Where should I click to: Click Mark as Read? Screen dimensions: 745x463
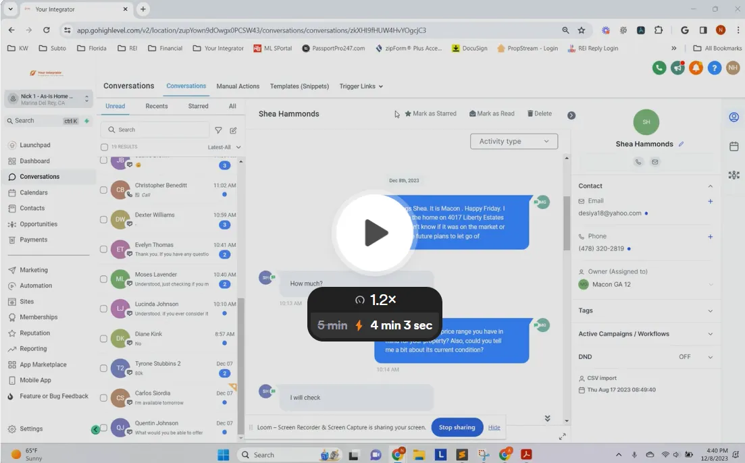point(492,113)
